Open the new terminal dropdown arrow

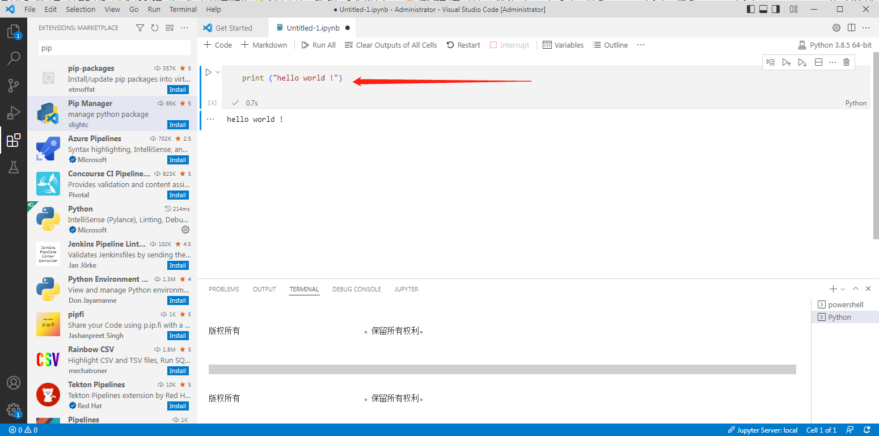pos(842,289)
